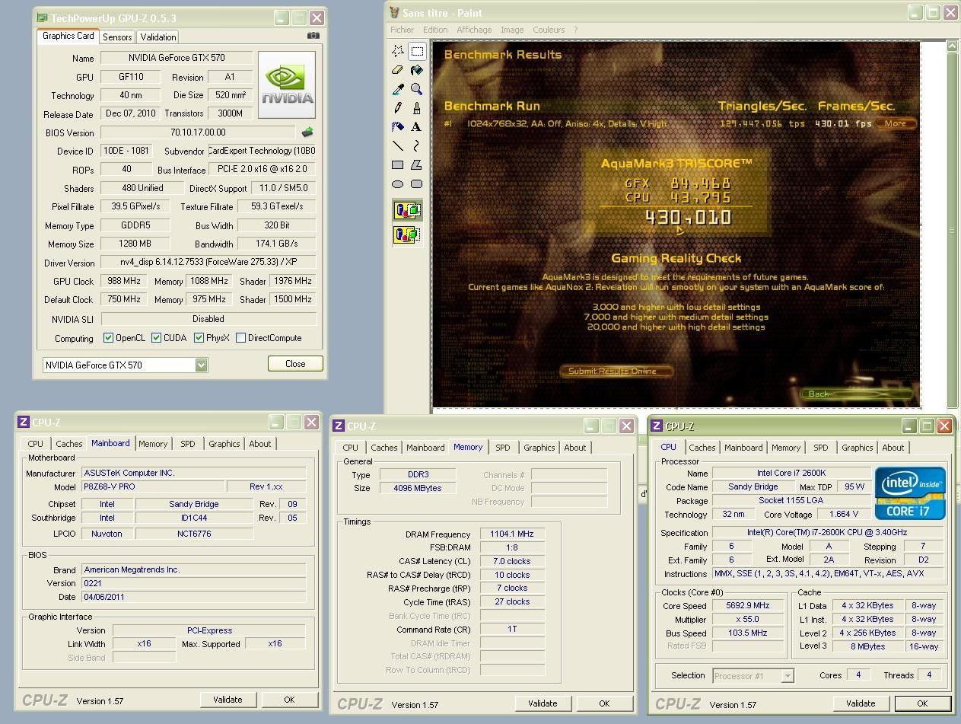The height and width of the screenshot is (724, 961).
Task: Click the GPU Clock value 988 MHz
Action: point(123,281)
